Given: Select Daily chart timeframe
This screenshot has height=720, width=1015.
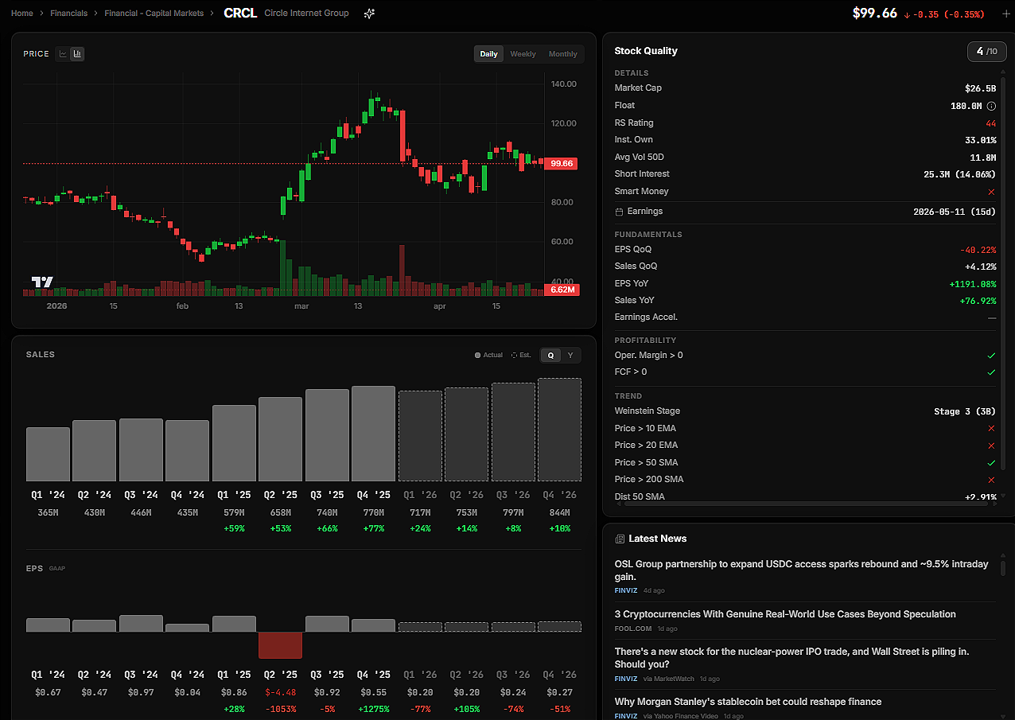Looking at the screenshot, I should (x=488, y=54).
